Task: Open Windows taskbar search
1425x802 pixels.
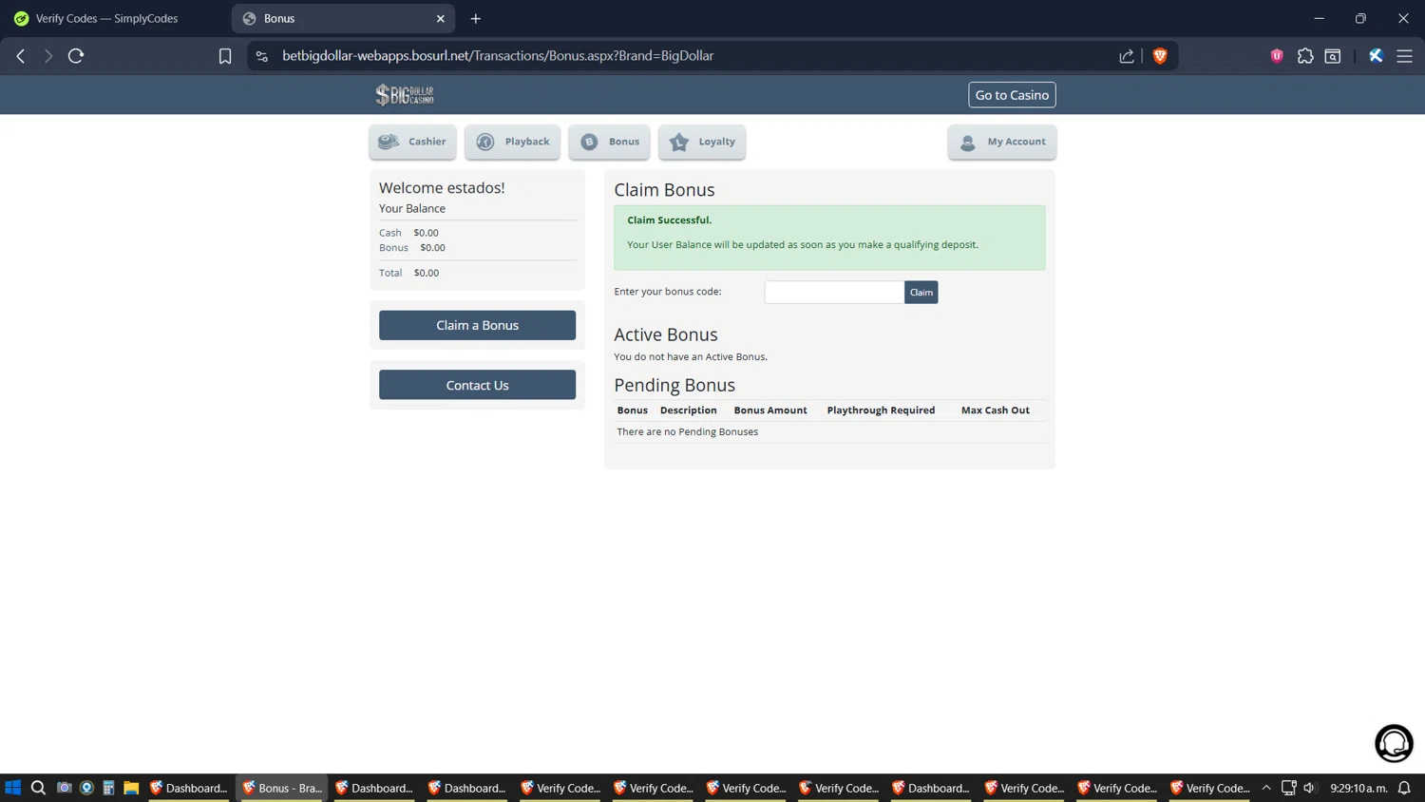Action: coord(38,788)
